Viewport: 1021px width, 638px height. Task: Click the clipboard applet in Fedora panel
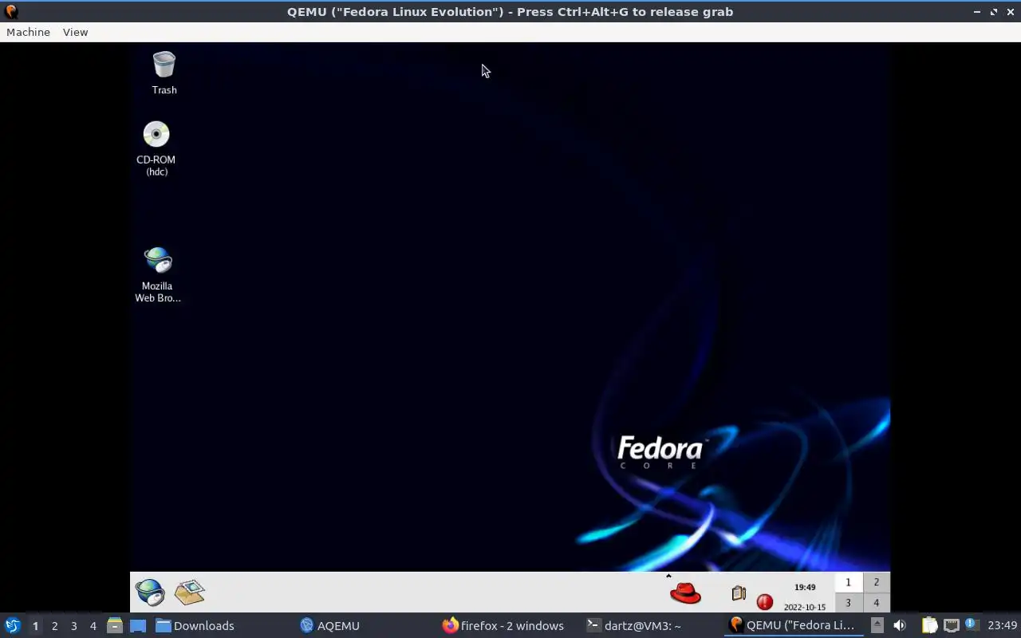[739, 593]
